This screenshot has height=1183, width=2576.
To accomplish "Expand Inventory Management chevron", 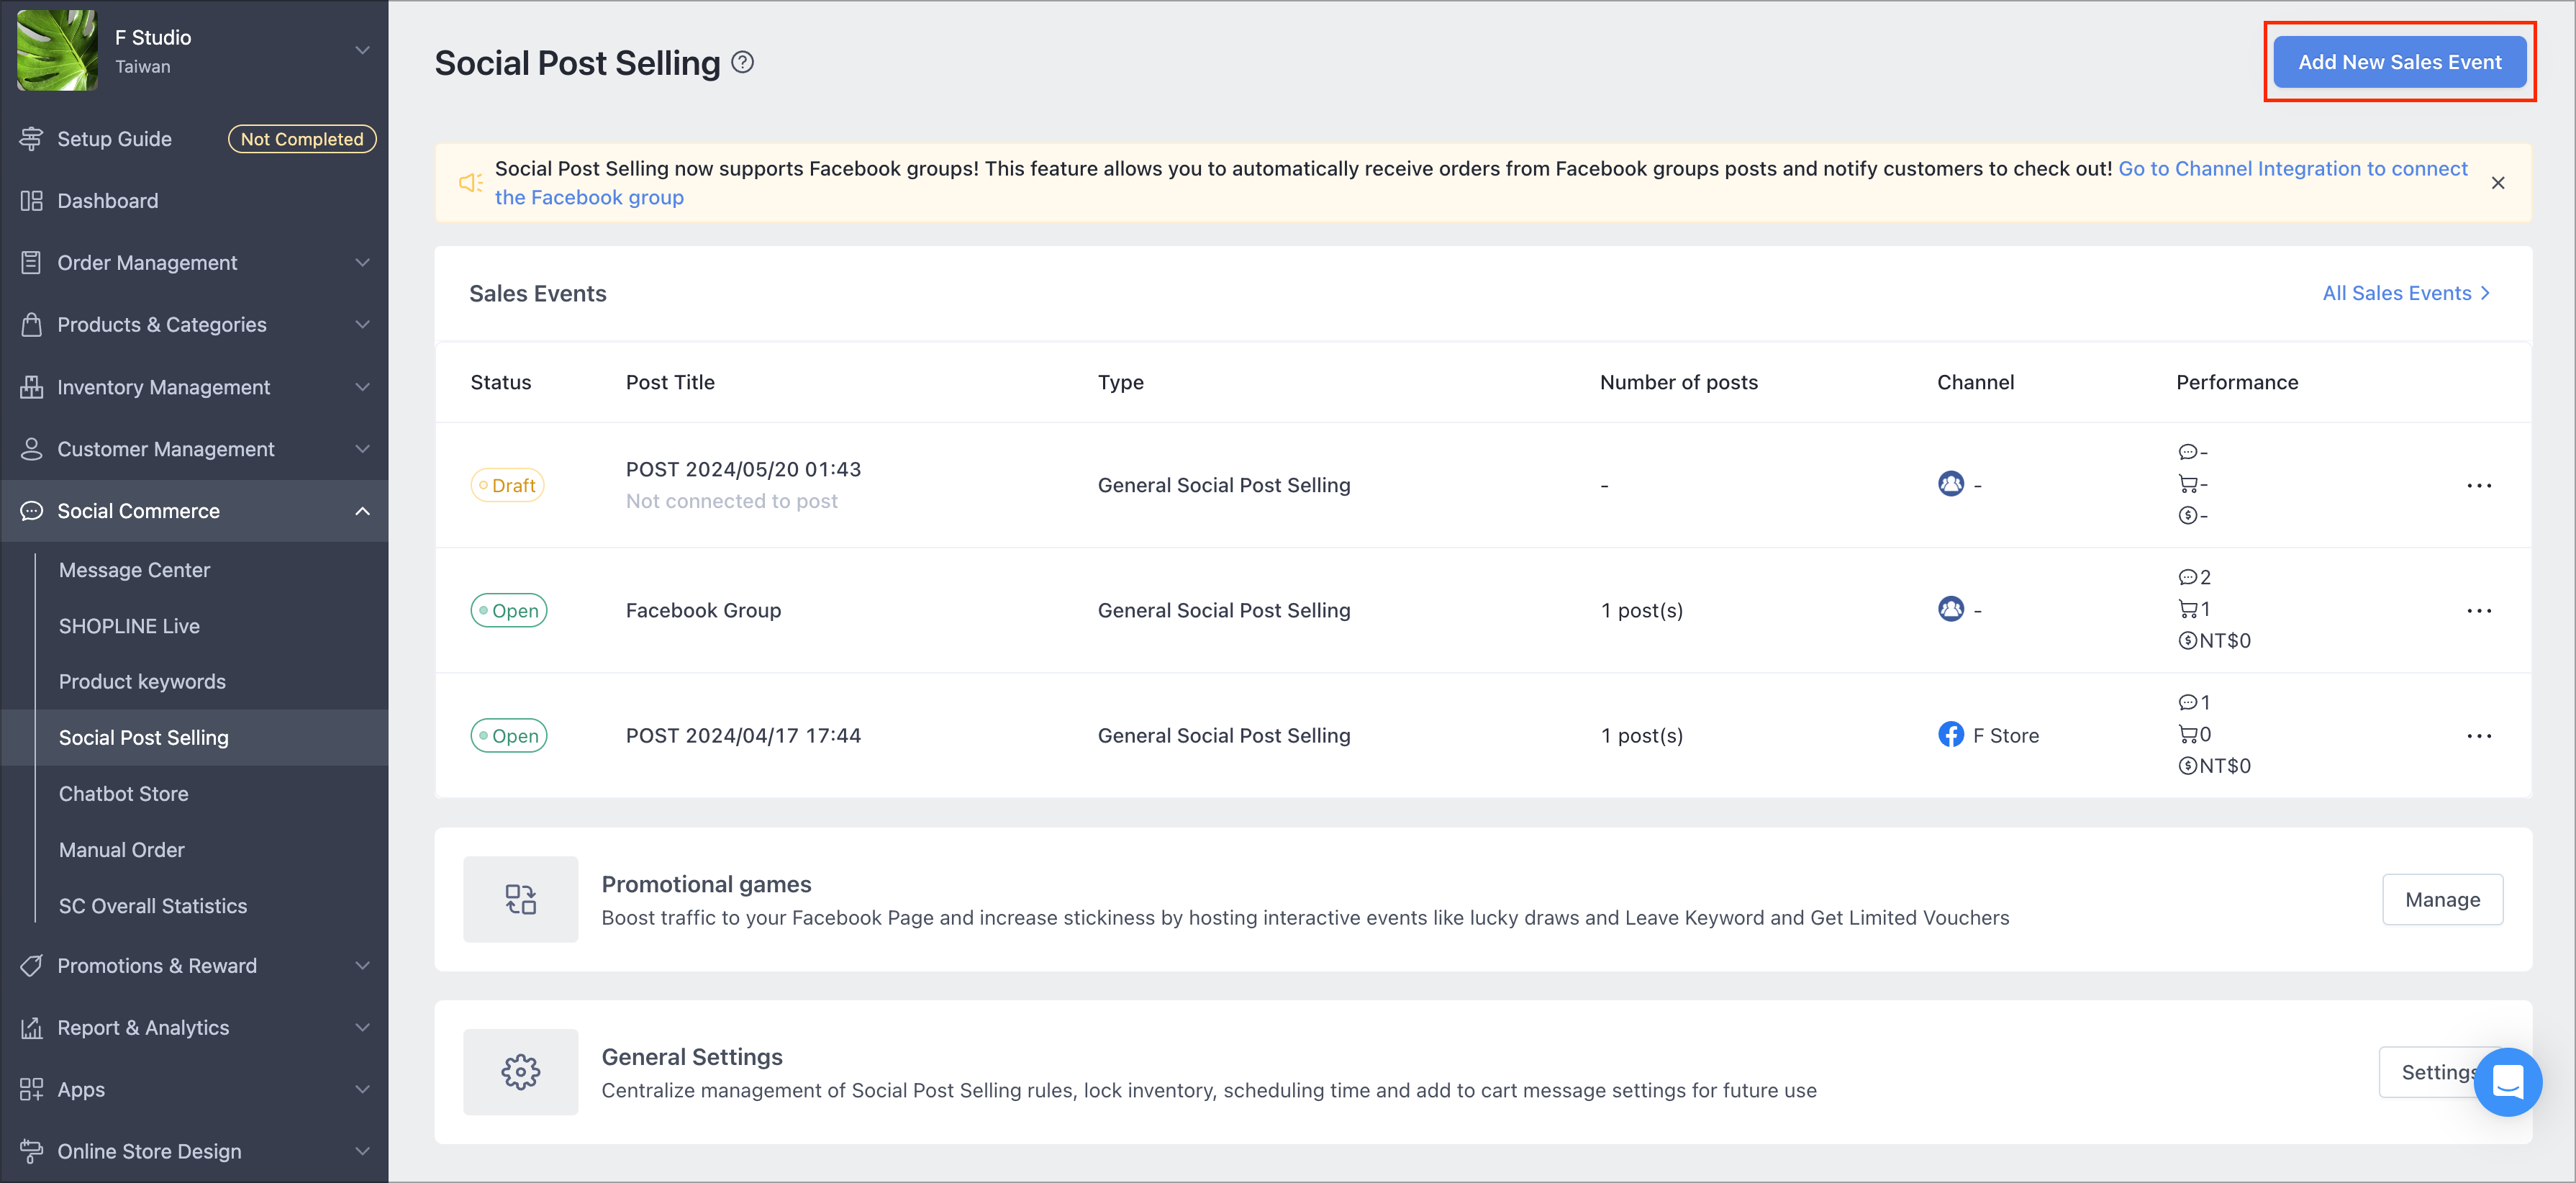I will click(x=362, y=387).
